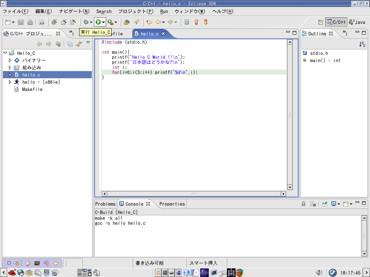Open the Run button dropdown arrow
This screenshot has width=370, height=277.
point(104,22)
